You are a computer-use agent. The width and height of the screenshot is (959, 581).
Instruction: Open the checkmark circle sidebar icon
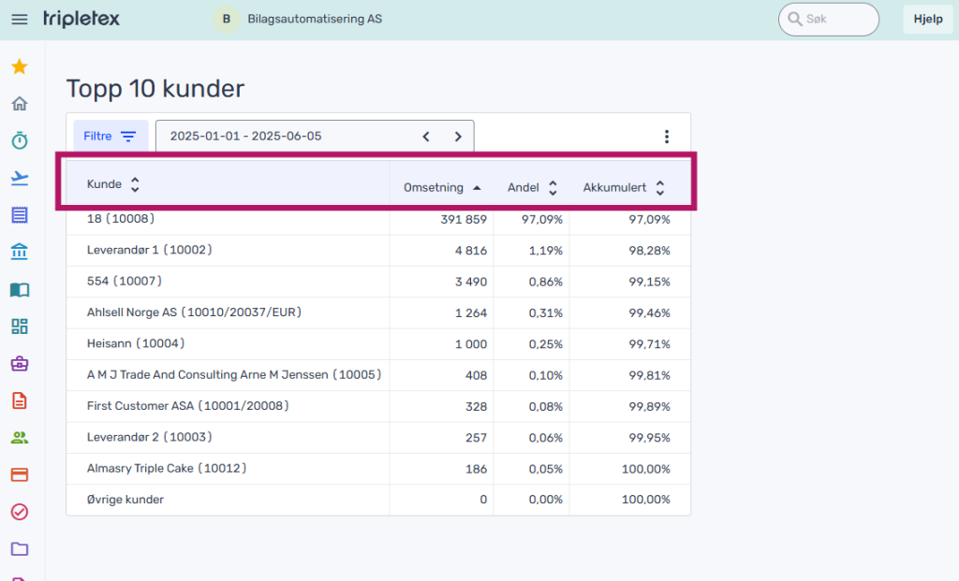click(20, 512)
